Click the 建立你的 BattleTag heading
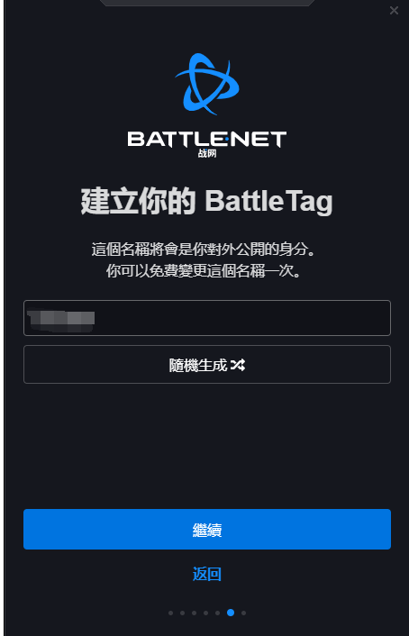 207,201
